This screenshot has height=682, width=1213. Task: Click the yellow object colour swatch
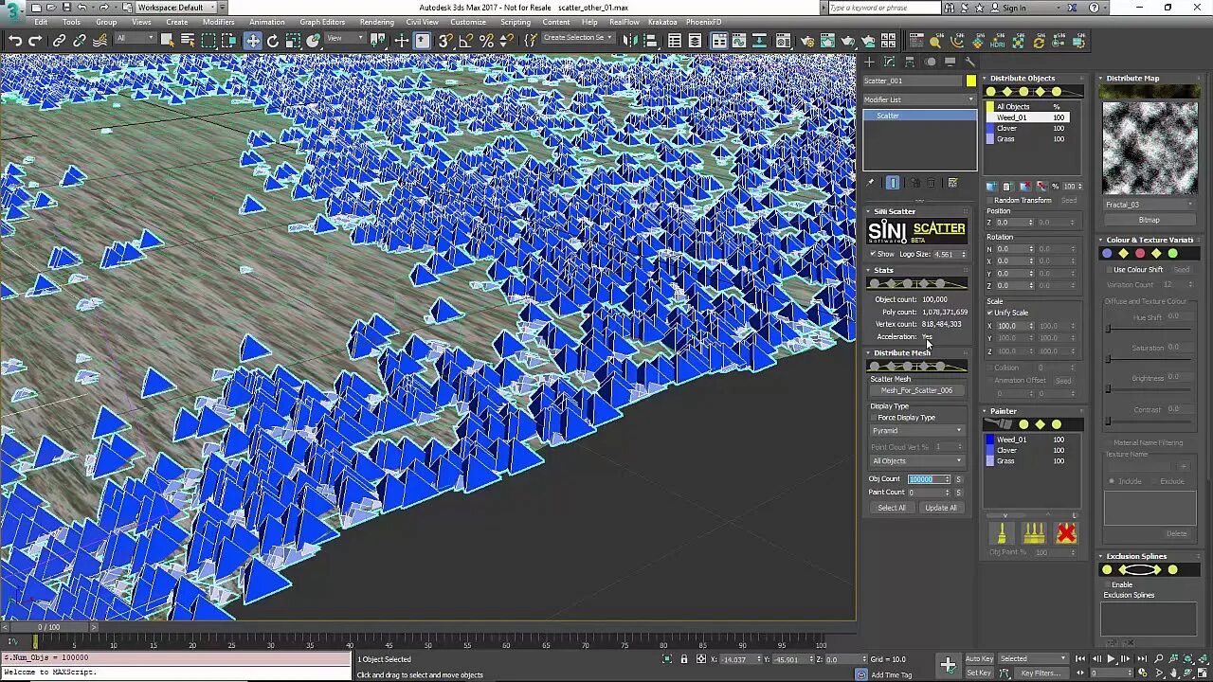tap(970, 81)
